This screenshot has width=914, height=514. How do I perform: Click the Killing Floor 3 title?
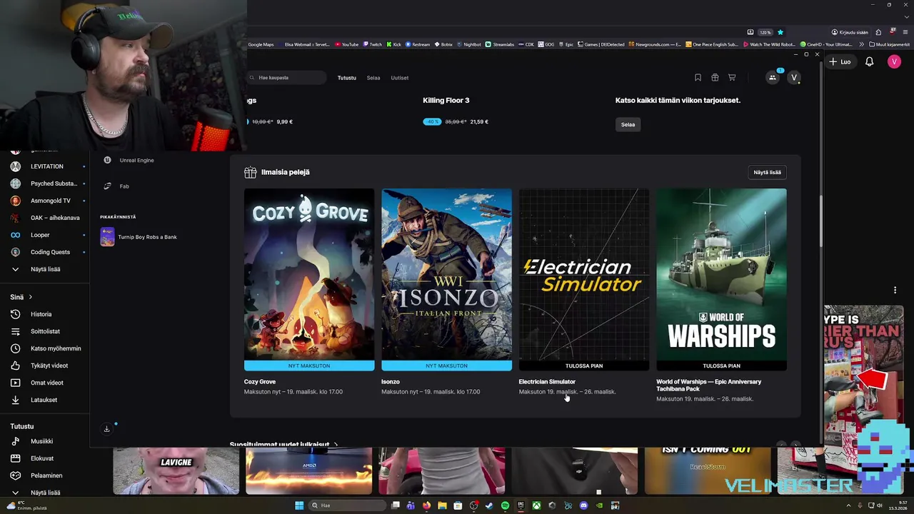(446, 100)
